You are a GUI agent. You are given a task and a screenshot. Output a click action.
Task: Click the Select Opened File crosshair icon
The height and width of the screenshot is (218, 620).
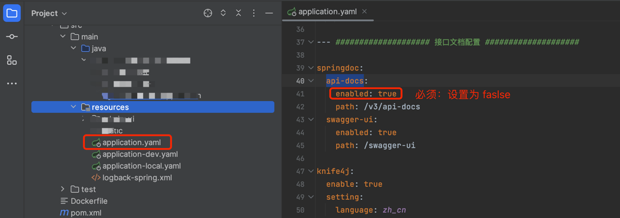pyautogui.click(x=208, y=14)
